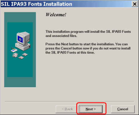Click the empty grey area below the instructions
139x115 pixels.
coord(87,77)
